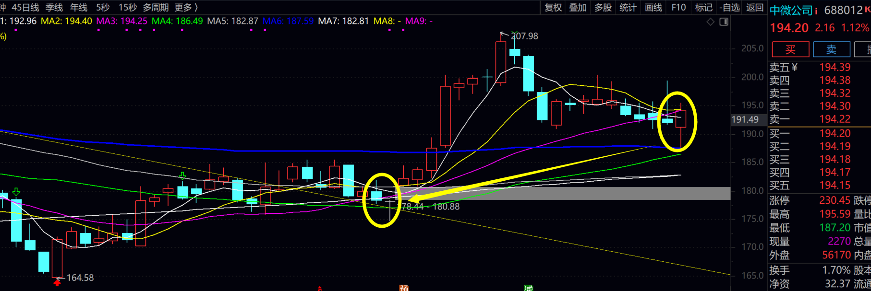This screenshot has width=871, height=291.
Task: Expand the 更多 period options
Action: [186, 7]
